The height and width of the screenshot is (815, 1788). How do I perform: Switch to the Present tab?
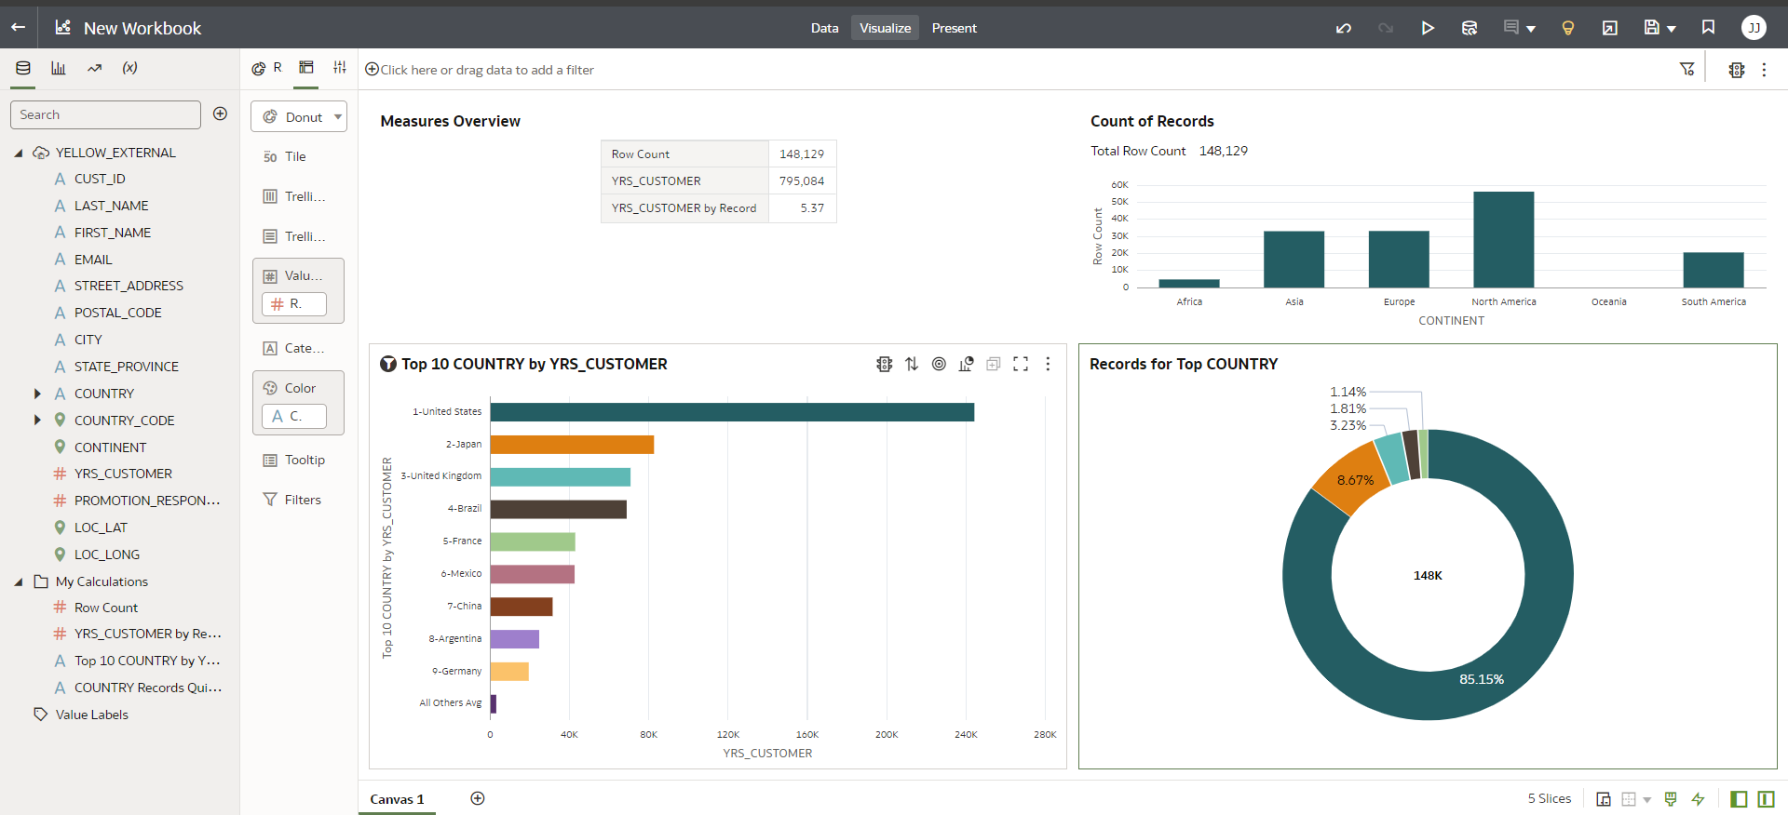[x=955, y=28]
